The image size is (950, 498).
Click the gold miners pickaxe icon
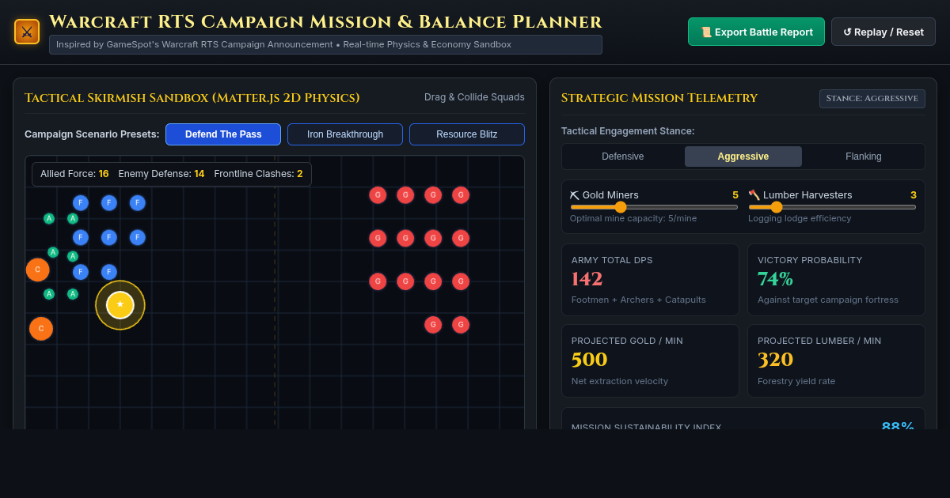click(575, 194)
